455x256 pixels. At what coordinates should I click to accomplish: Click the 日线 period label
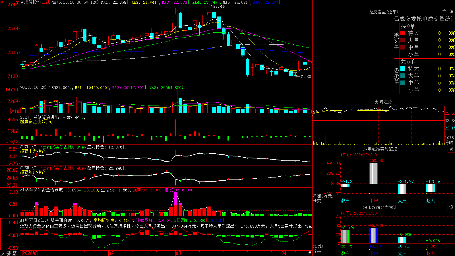click(x=46, y=2)
